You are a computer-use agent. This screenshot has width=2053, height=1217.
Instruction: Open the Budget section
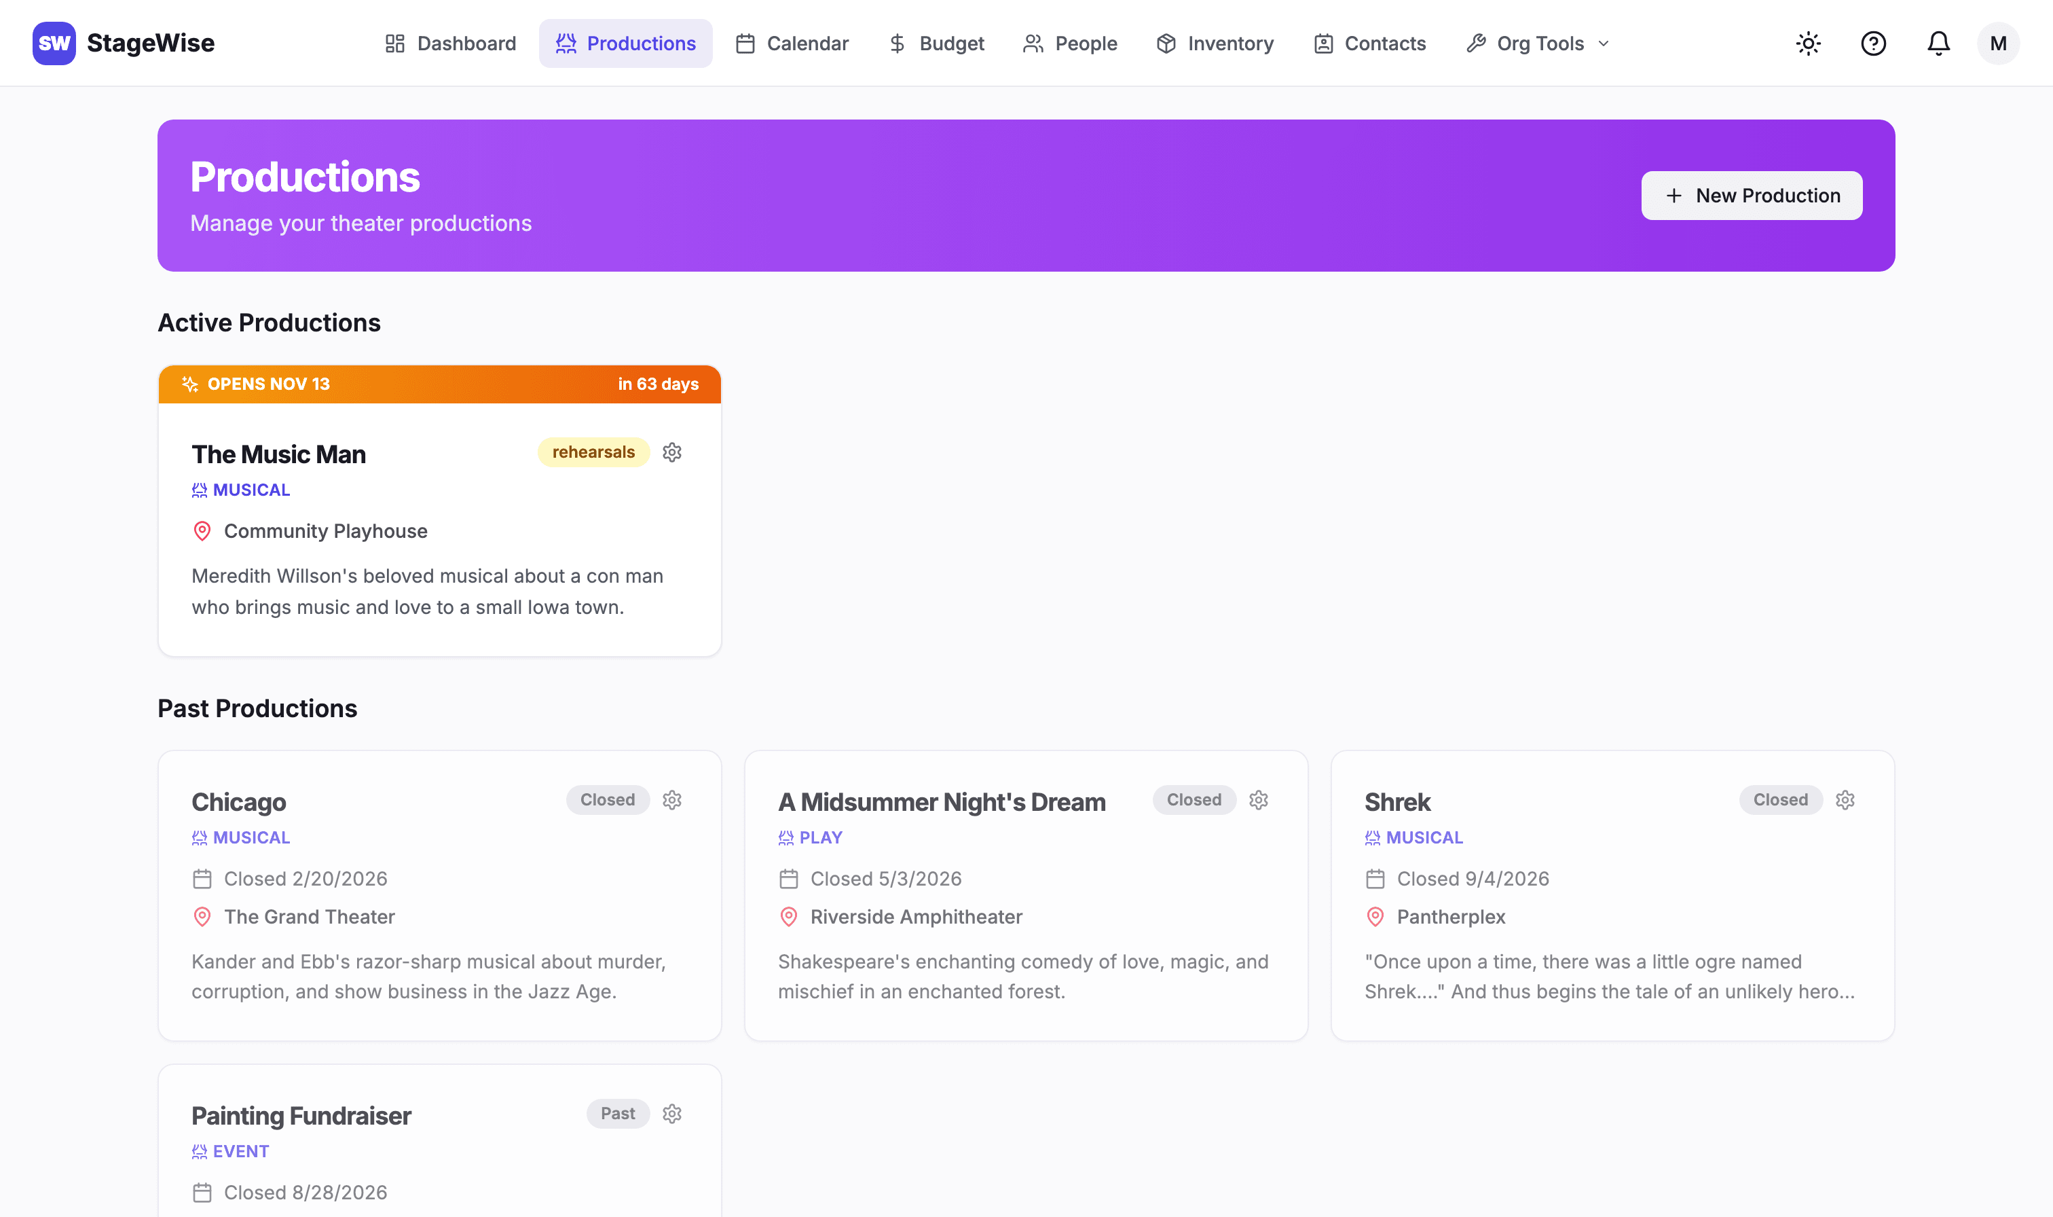tap(936, 43)
